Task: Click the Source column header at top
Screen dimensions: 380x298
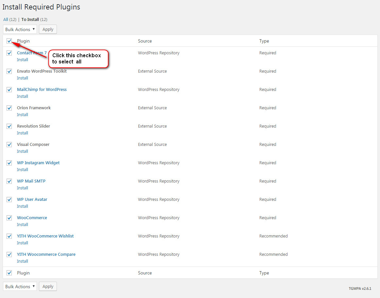Action: tap(145, 41)
